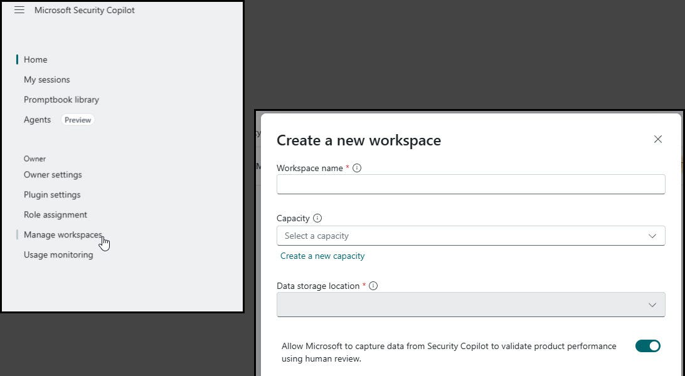The image size is (685, 376).
Task: Open the Agents section
Action: pos(37,120)
